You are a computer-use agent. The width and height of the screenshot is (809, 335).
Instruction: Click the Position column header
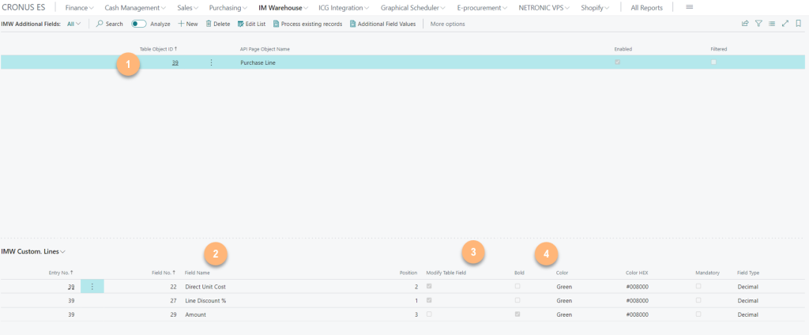point(408,273)
